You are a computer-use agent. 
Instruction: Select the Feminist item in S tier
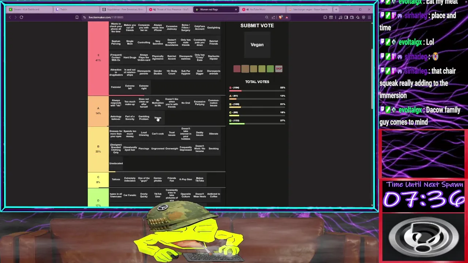tap(116, 87)
